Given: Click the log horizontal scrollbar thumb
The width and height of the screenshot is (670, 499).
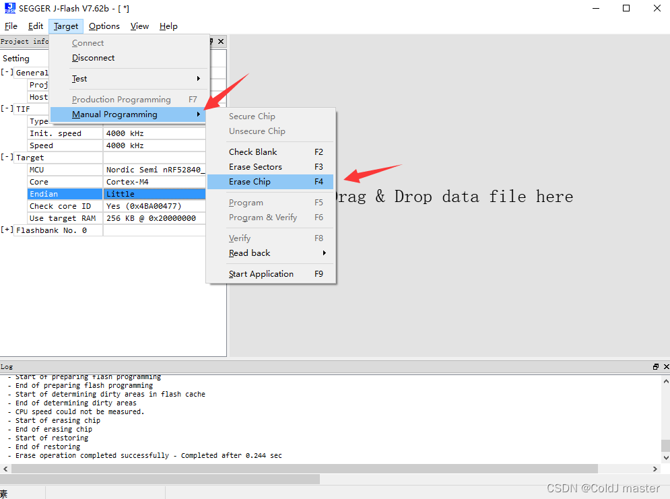Looking at the screenshot, I should tap(304, 469).
